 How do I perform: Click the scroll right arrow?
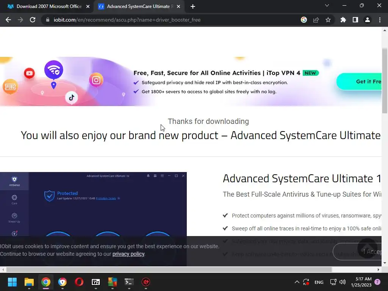coord(379,269)
